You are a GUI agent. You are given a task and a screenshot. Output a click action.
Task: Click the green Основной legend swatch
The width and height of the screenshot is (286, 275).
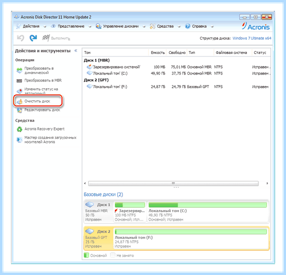click(86, 255)
